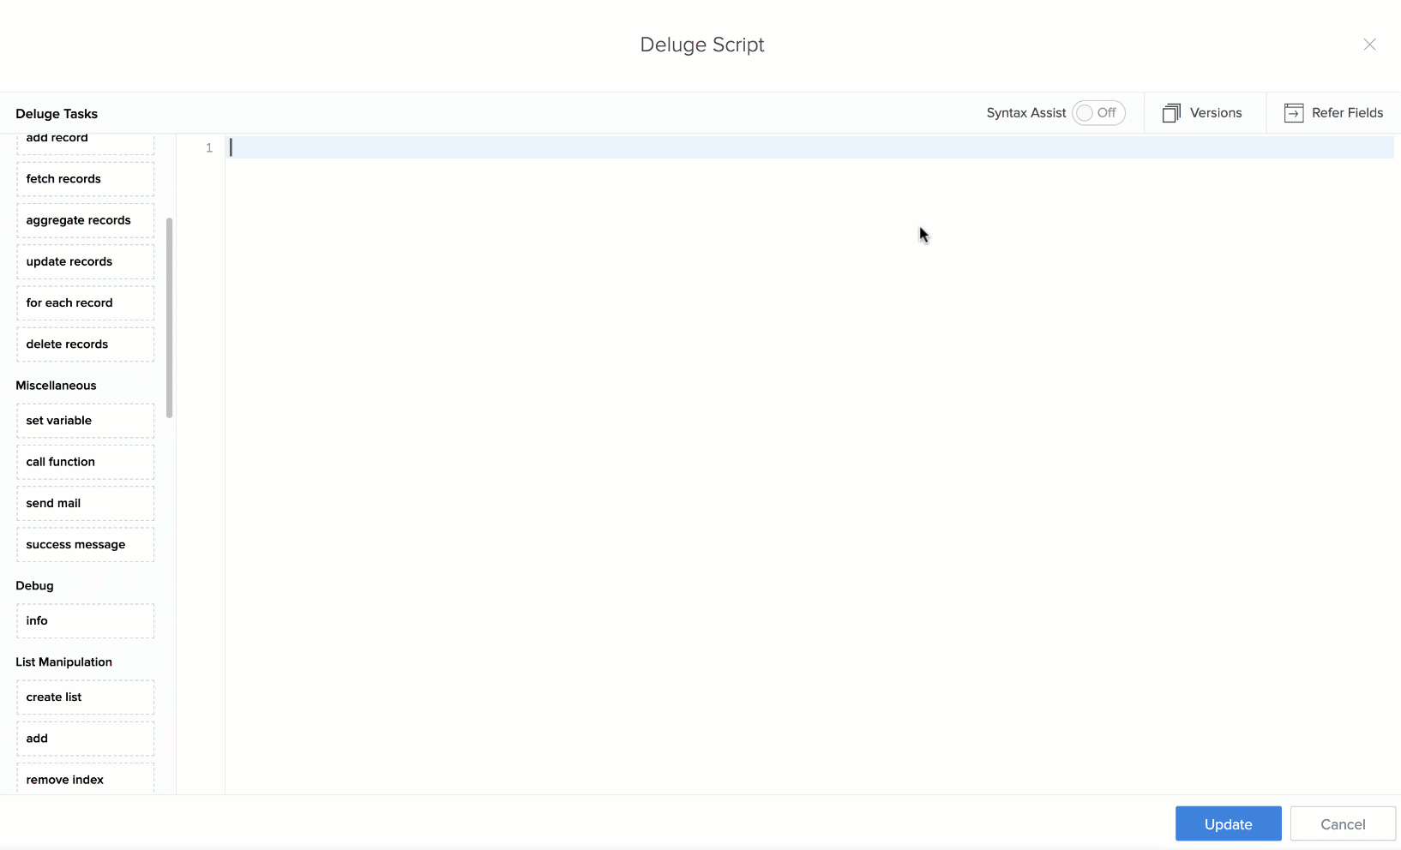Select the add record task
This screenshot has width=1401, height=850.
(x=86, y=143)
